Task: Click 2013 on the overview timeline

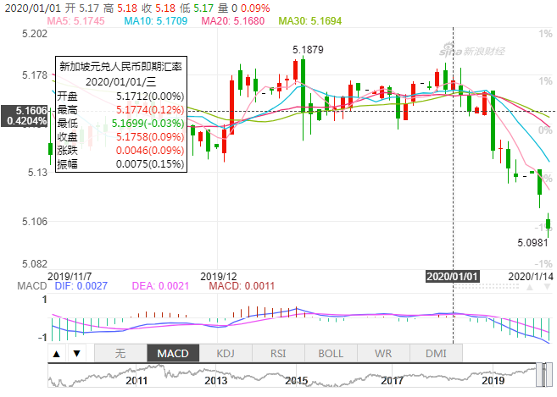Action: pos(215,382)
